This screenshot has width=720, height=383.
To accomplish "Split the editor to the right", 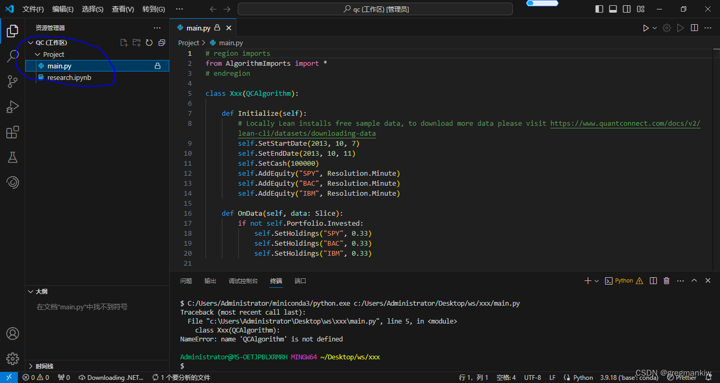I will pos(695,28).
